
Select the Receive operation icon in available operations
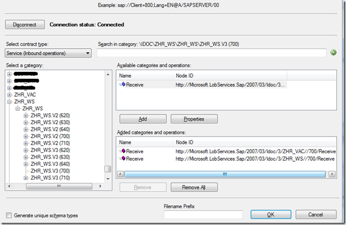tap(122, 85)
